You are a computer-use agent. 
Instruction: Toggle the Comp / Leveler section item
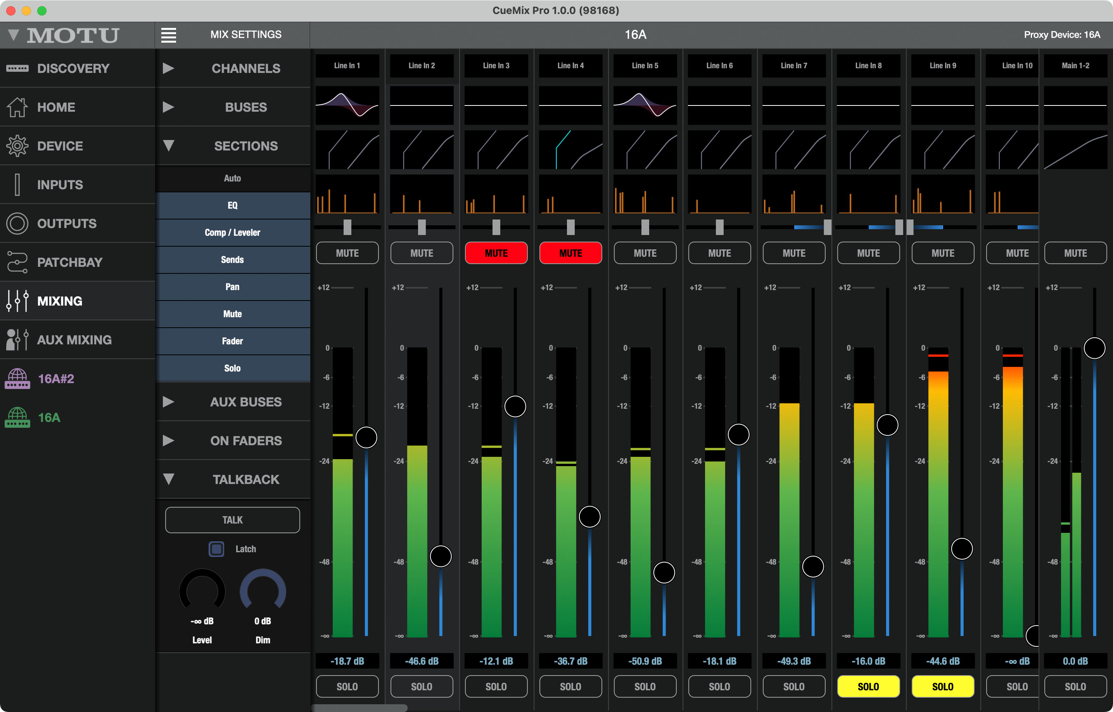pyautogui.click(x=233, y=233)
